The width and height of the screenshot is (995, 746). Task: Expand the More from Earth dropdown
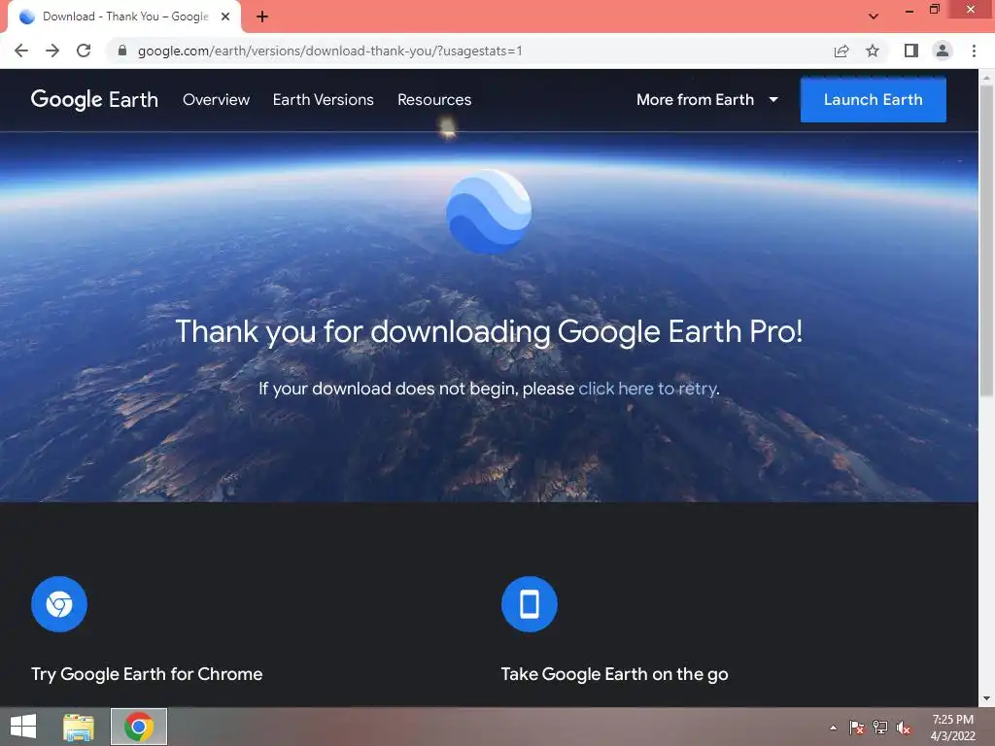707,100
